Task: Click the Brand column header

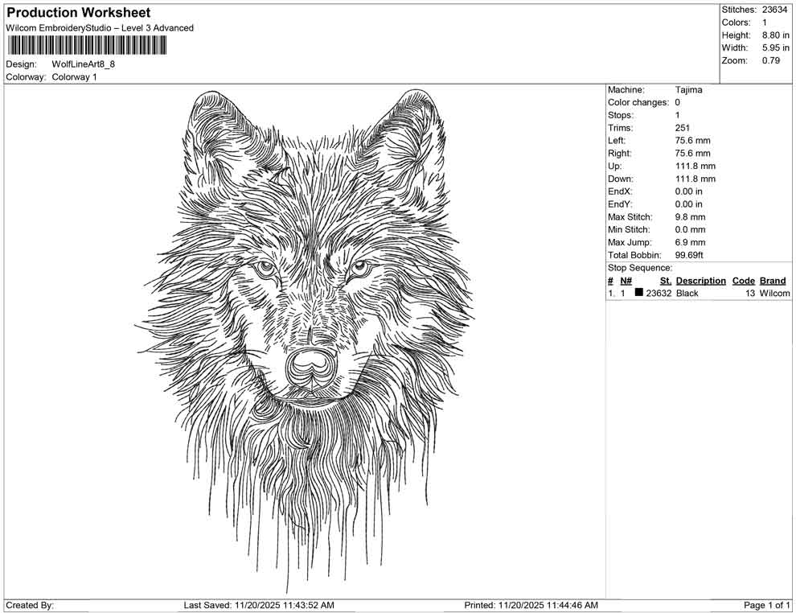Action: click(773, 281)
